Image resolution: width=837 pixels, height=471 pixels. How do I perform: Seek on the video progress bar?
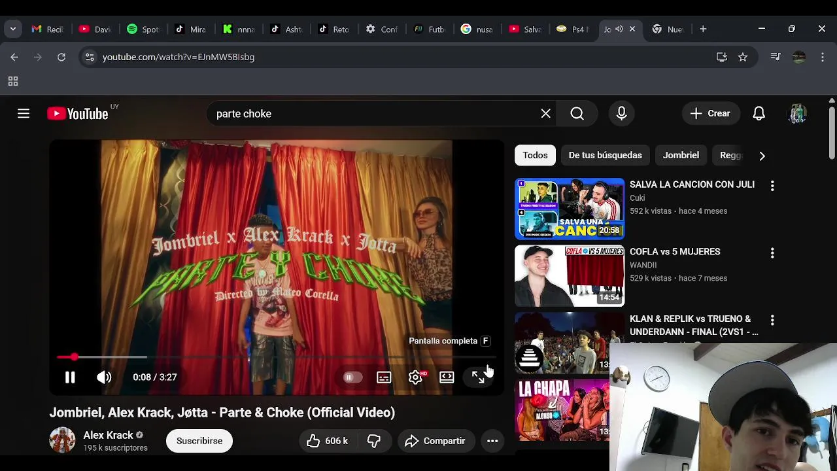click(277, 357)
